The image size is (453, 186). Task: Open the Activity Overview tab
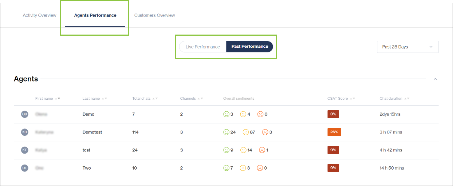pyautogui.click(x=39, y=15)
